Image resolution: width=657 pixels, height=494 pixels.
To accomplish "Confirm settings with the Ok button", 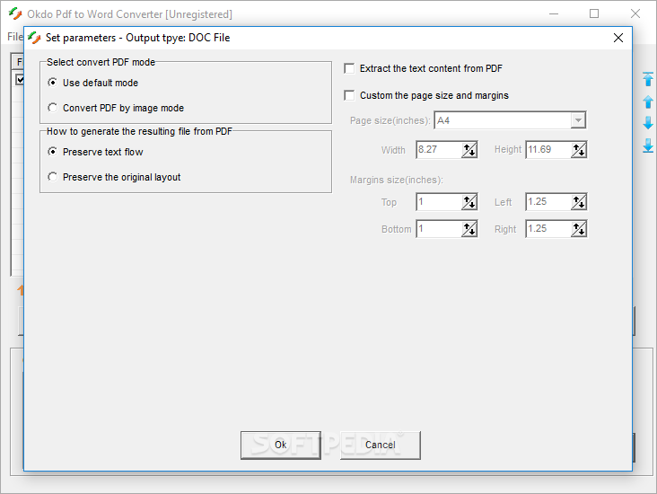I will (281, 445).
